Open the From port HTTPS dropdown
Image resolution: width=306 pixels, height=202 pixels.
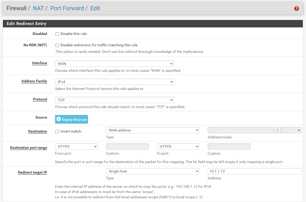[76, 147]
